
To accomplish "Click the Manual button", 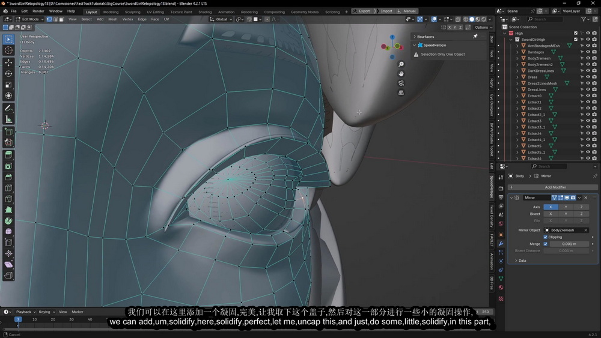I will (406, 11).
